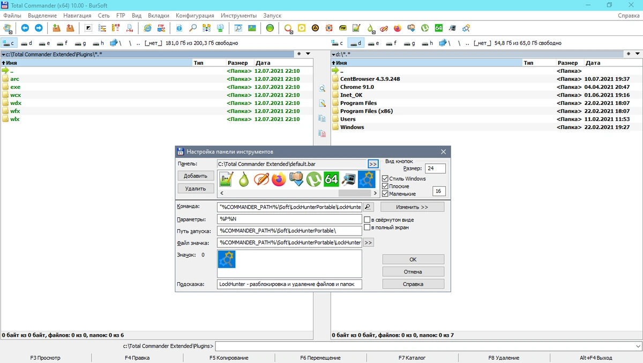
Task: Click the scroll left arrow under the button strip
Action: point(221,193)
